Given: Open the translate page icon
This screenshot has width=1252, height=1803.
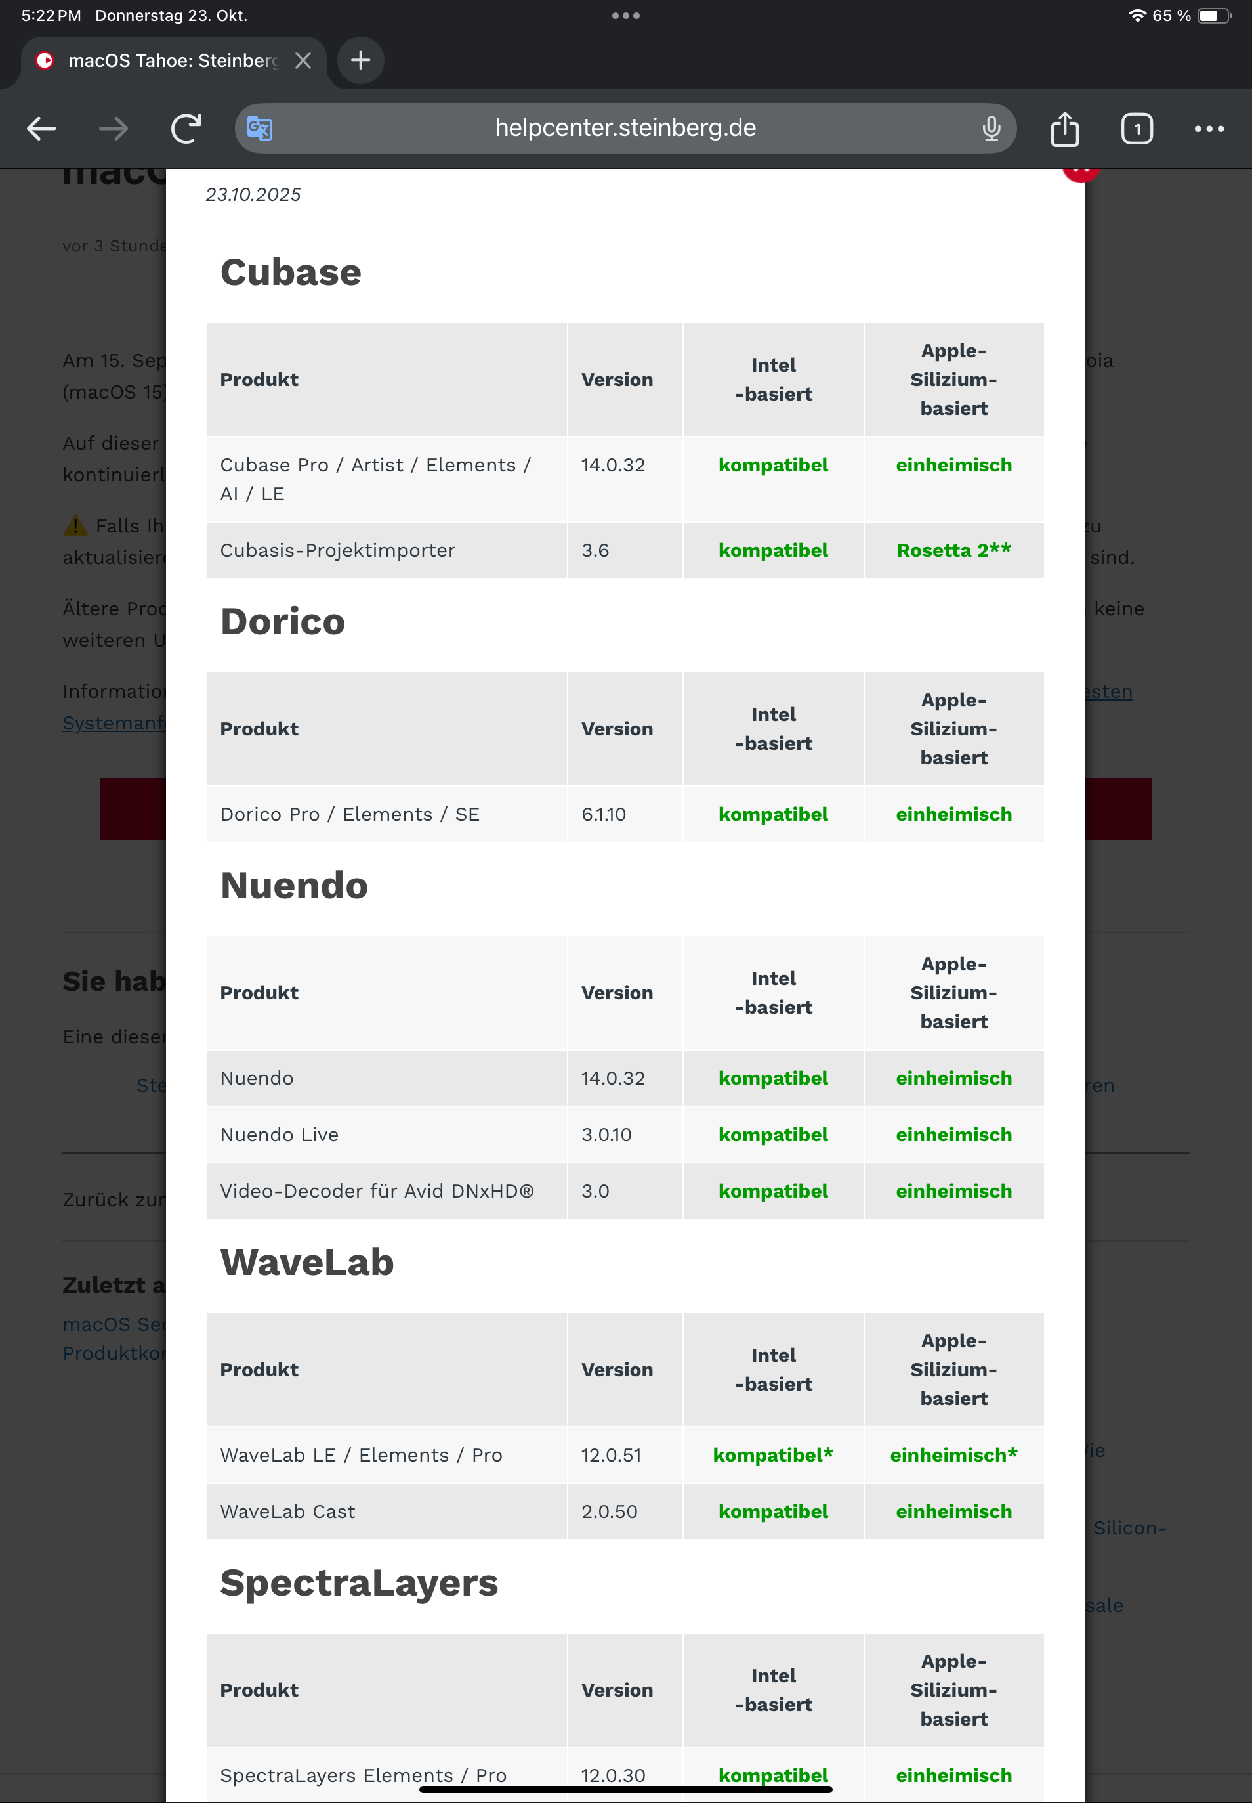Looking at the screenshot, I should click(260, 128).
